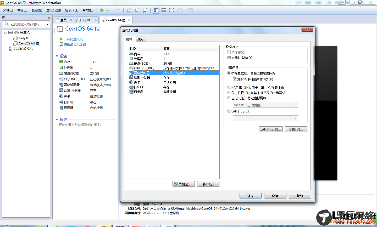Open the 编辑(E) menu
Screen dimensions: 377x227
22,10
